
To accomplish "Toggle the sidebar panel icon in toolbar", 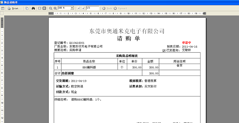I will [x=3, y=8].
